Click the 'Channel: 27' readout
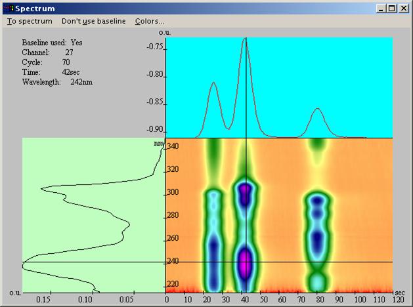 pyautogui.click(x=47, y=52)
